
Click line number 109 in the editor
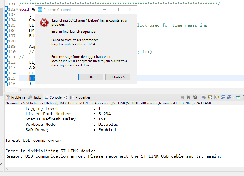[x=12, y=46]
